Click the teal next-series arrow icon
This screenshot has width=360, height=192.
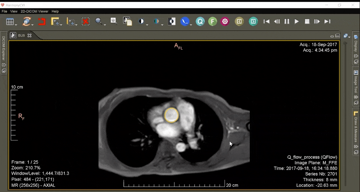tap(253, 22)
